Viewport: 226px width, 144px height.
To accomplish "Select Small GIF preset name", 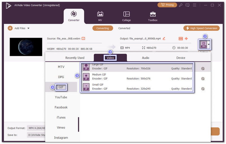I will (98, 85).
